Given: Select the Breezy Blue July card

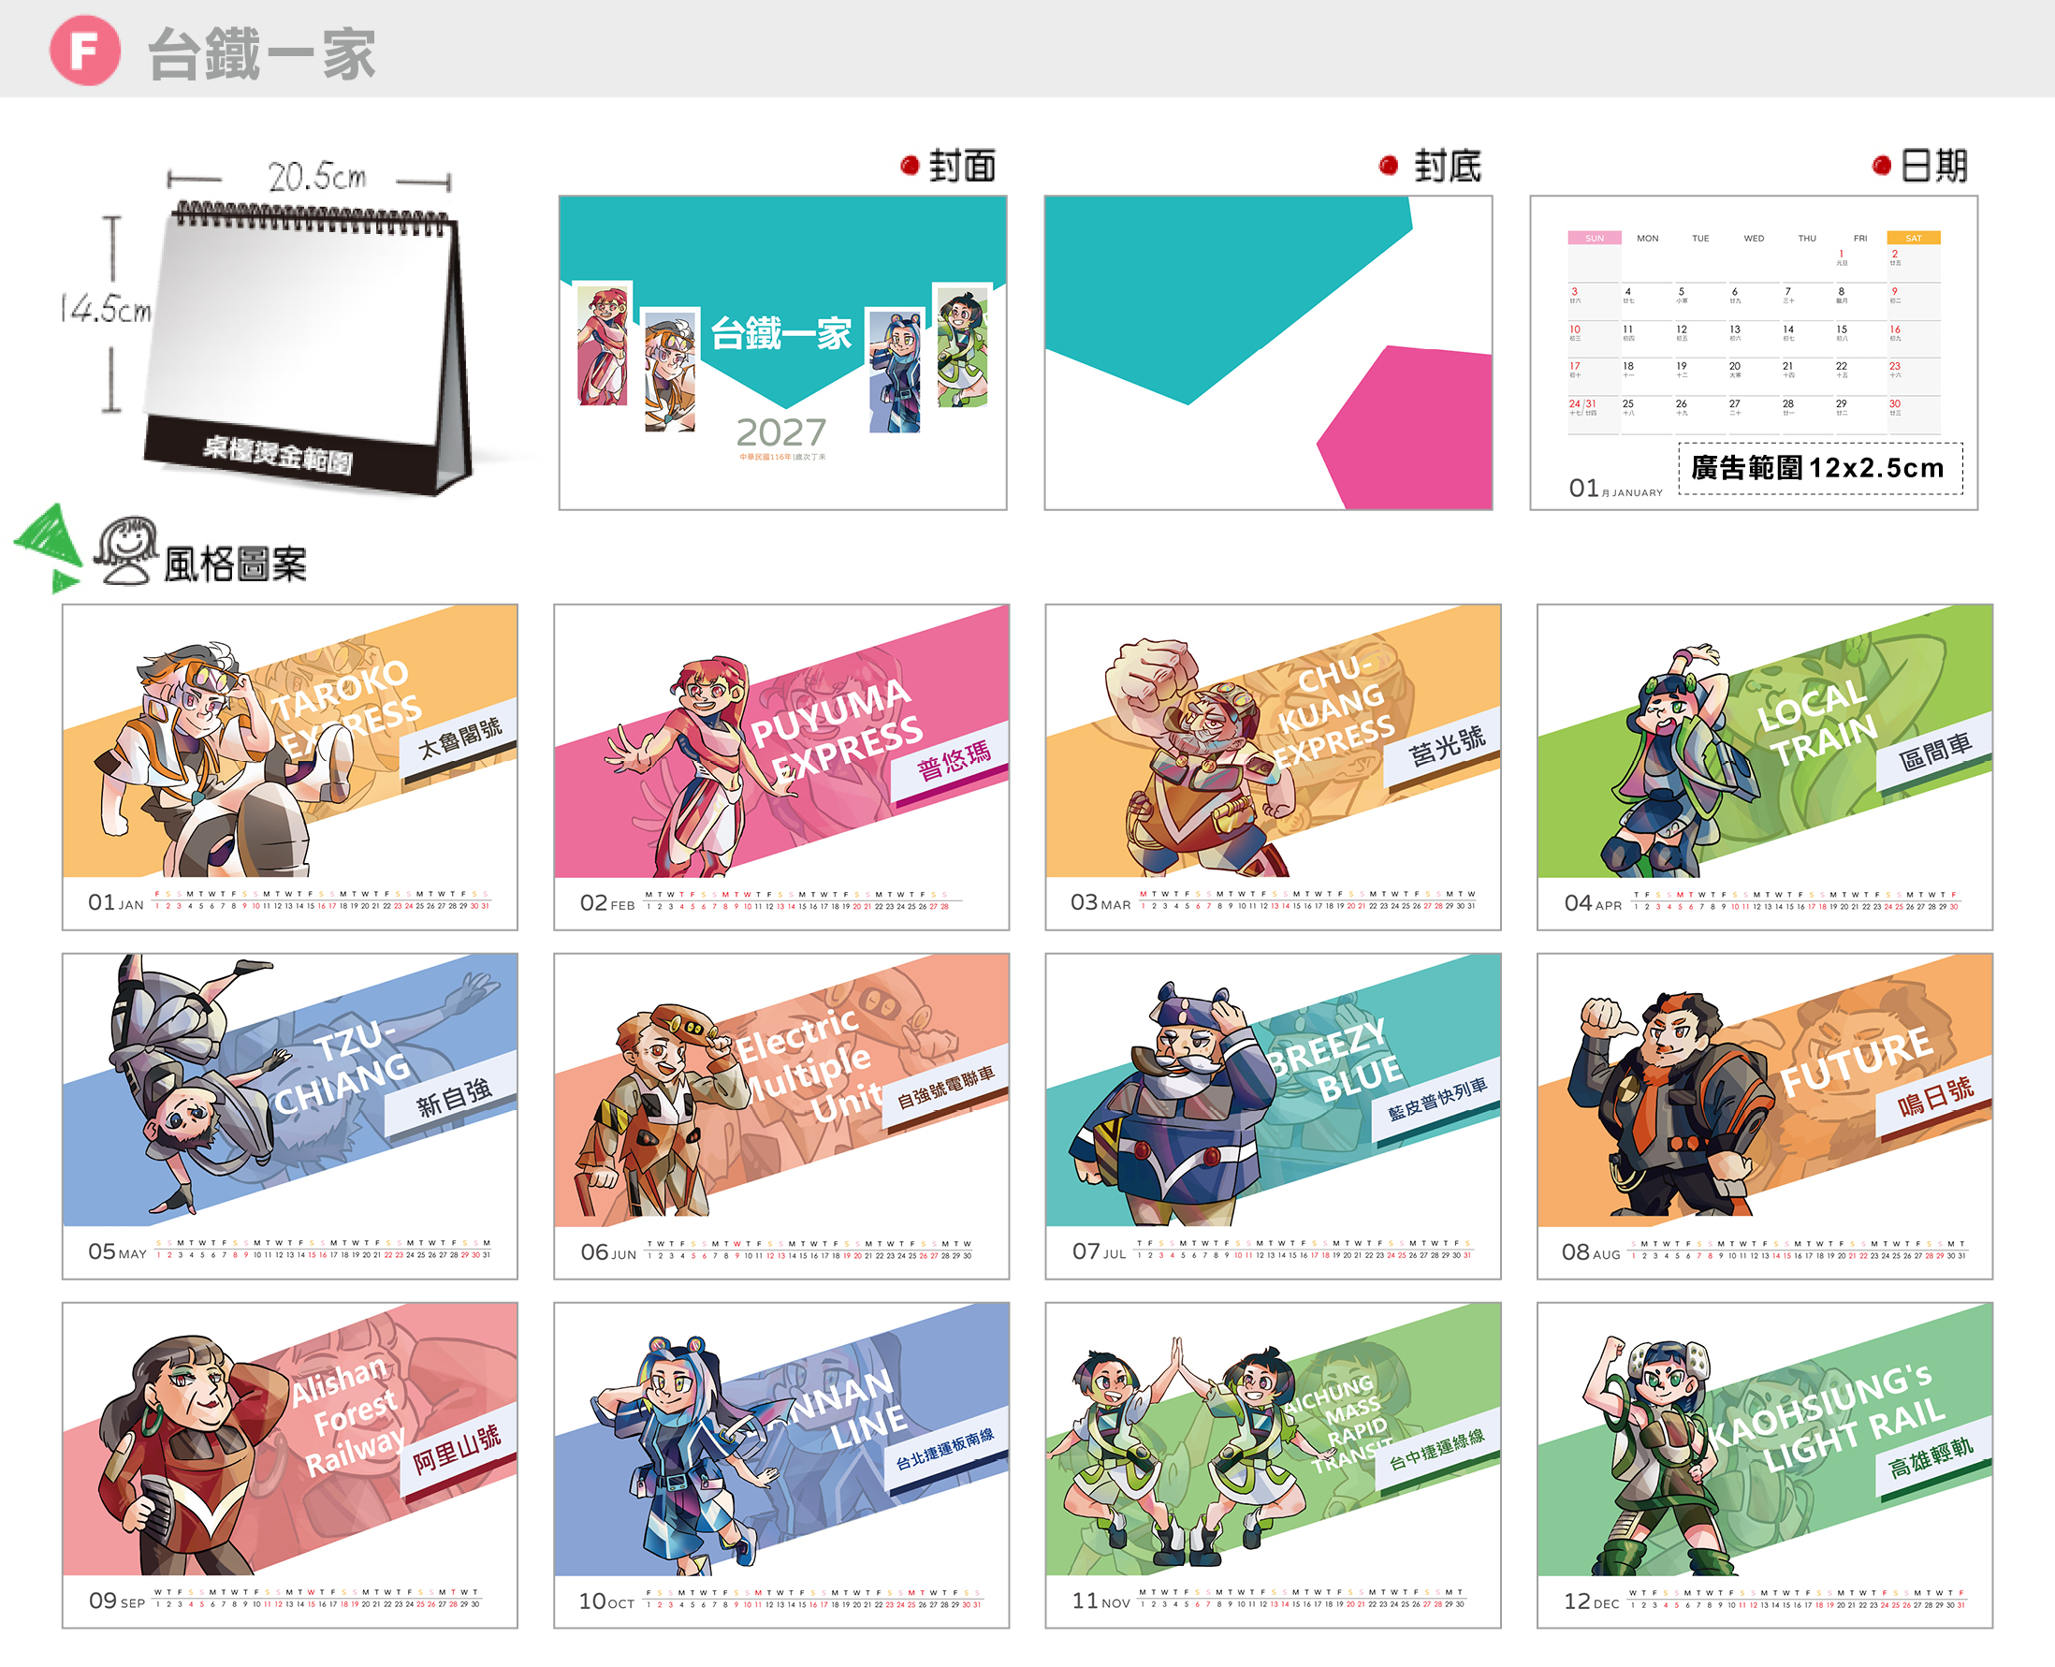Looking at the screenshot, I should point(1273,1116).
